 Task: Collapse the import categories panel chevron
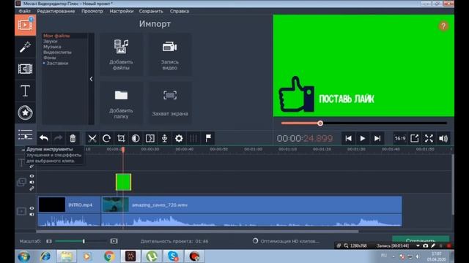[x=91, y=79]
